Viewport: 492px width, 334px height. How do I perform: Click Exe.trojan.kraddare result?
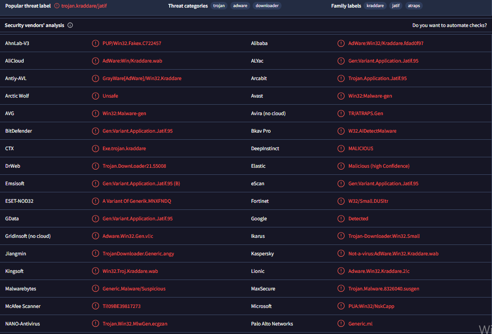point(124,149)
